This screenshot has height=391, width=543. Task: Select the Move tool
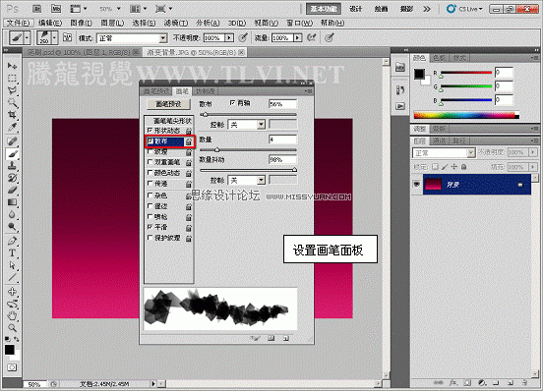[12, 66]
